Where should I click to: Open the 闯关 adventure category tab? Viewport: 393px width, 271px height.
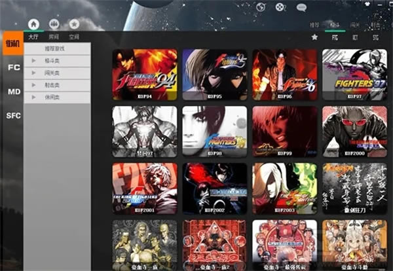click(355, 25)
